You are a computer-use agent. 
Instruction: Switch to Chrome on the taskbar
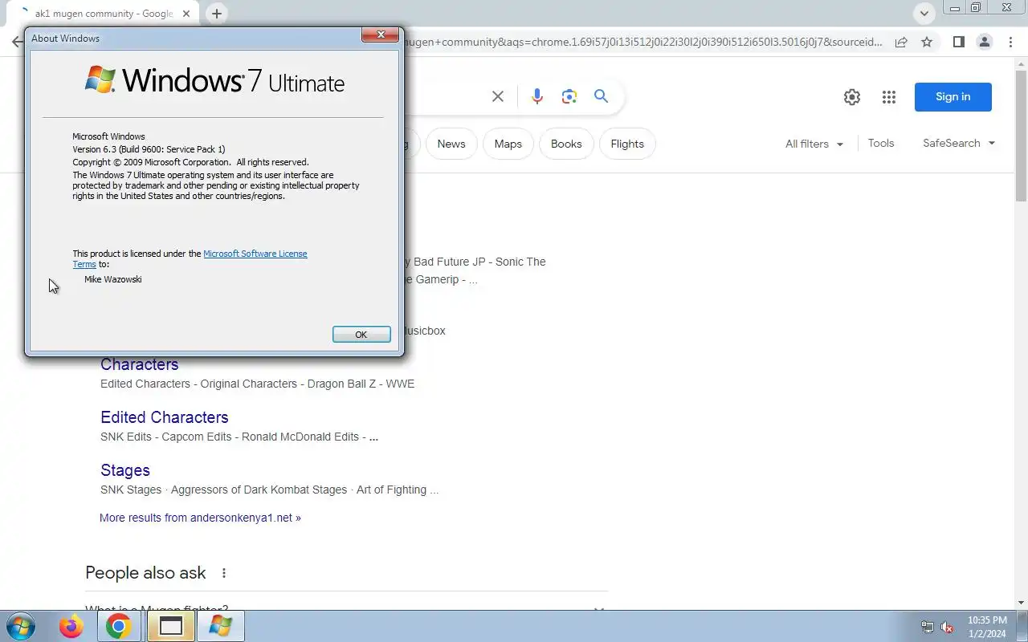point(119,627)
